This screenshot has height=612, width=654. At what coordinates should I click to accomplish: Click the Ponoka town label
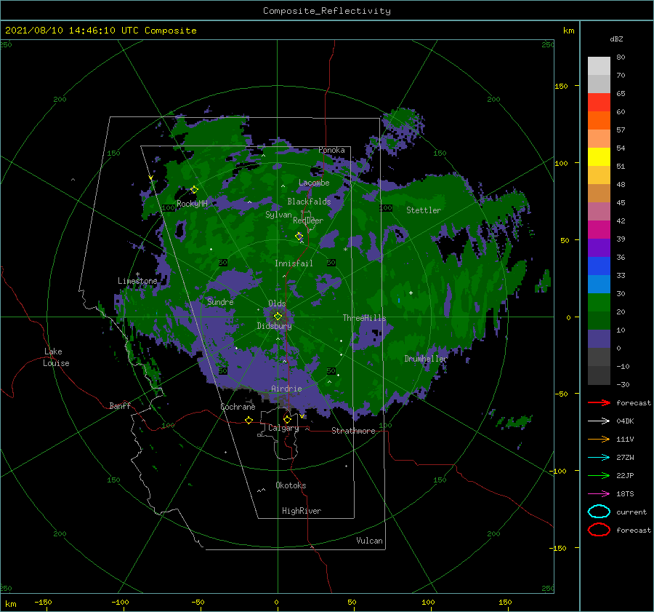pyautogui.click(x=331, y=150)
